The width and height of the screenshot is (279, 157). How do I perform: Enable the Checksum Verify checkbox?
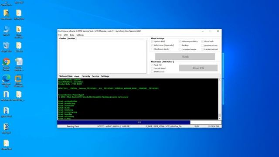tap(152, 49)
